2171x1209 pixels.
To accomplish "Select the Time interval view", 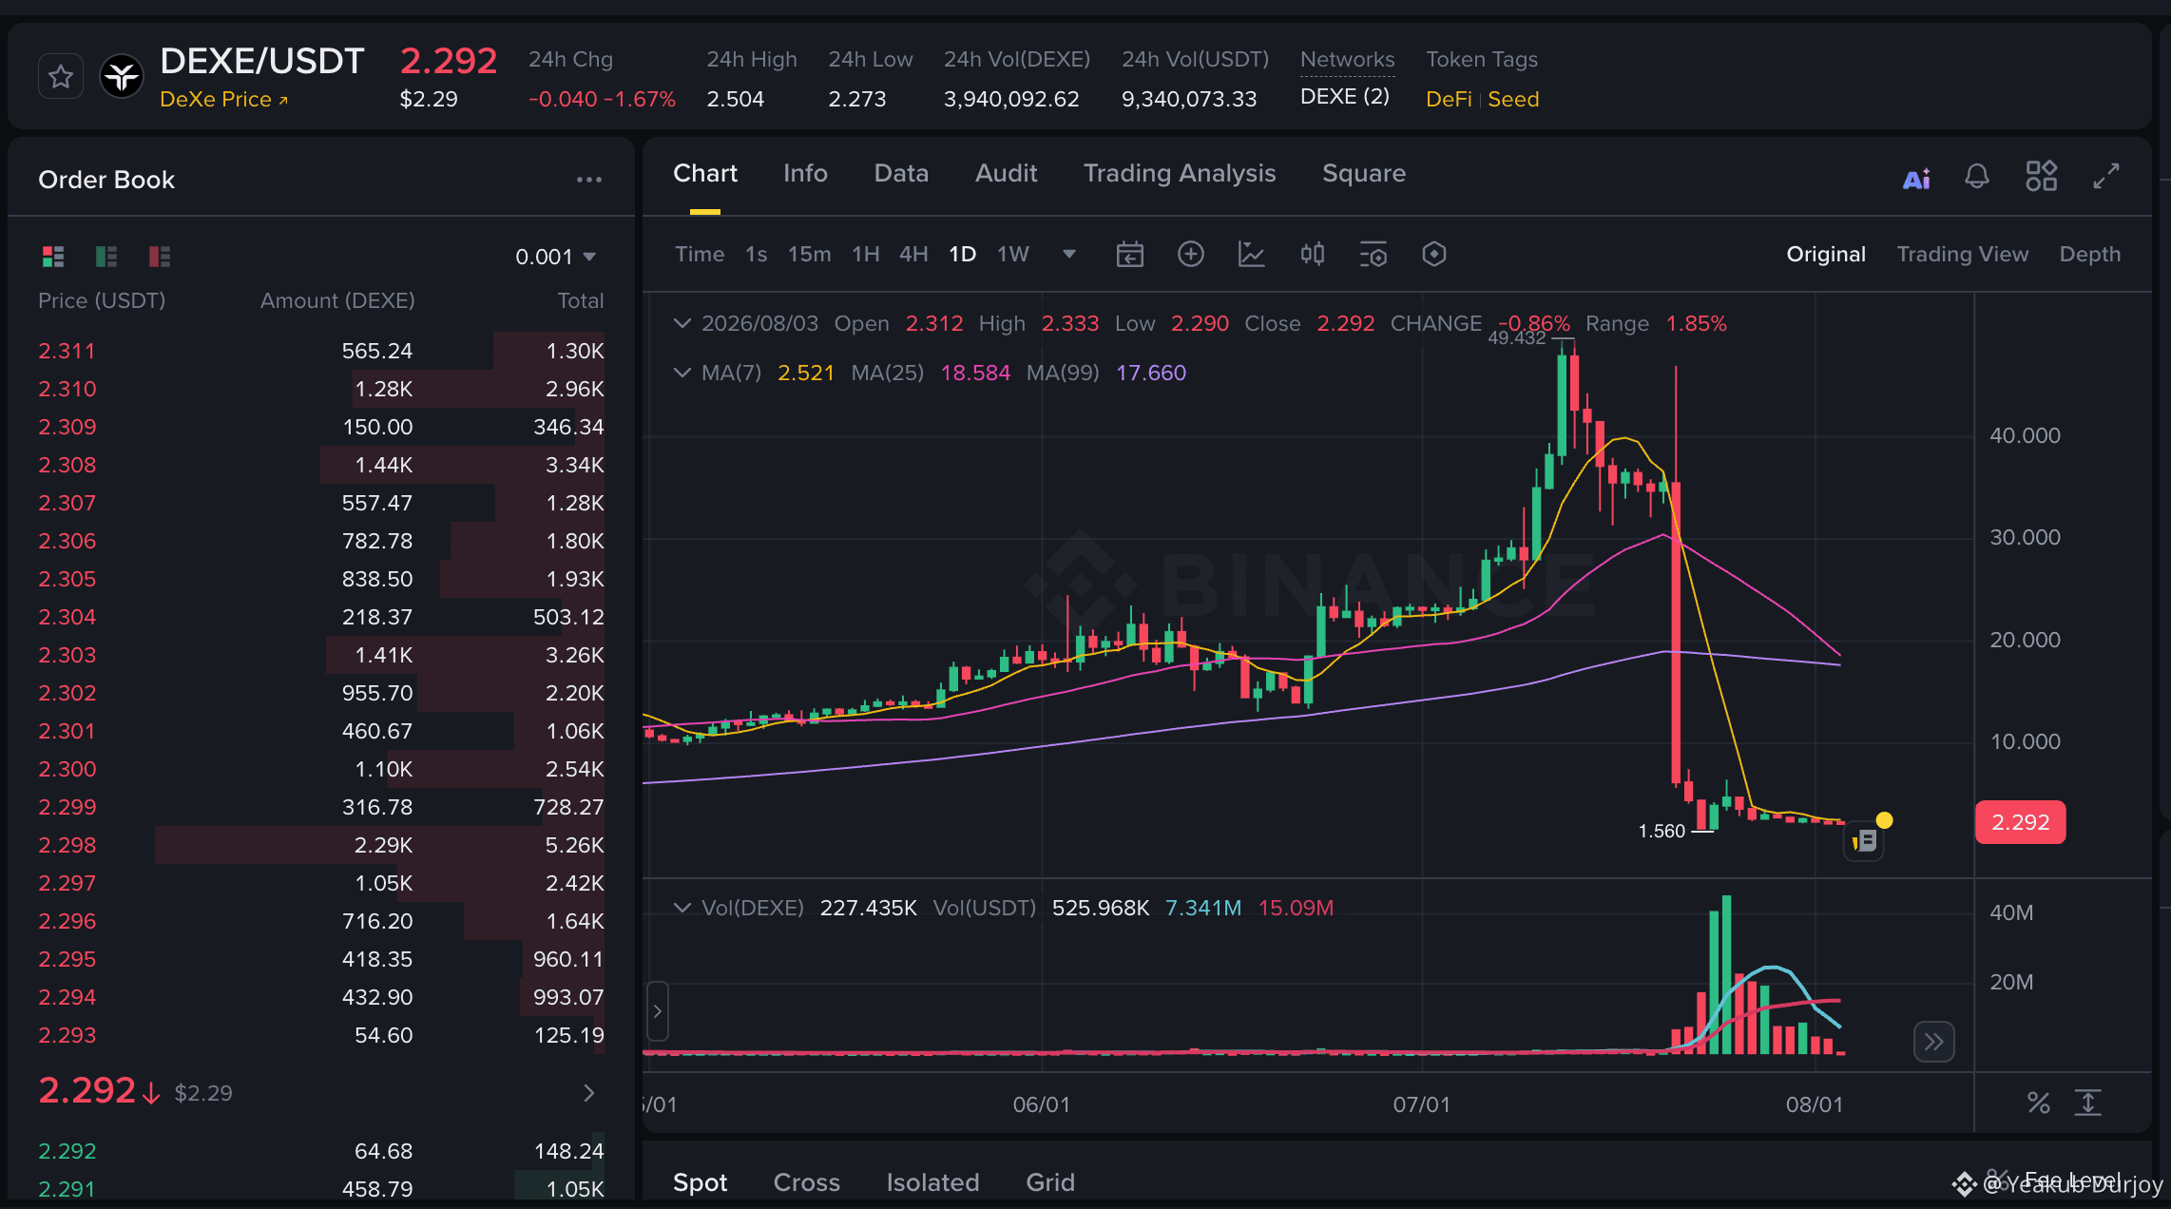I will 700,254.
